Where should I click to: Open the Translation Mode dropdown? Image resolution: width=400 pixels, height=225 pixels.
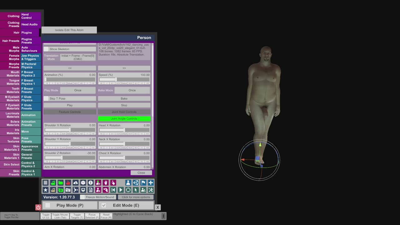(78, 57)
